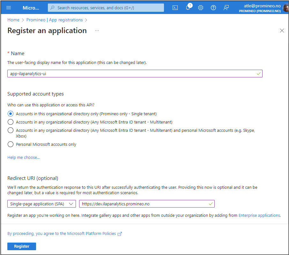Open the portal hamburger menu
289x255 pixels.
pyautogui.click(x=9, y=8)
